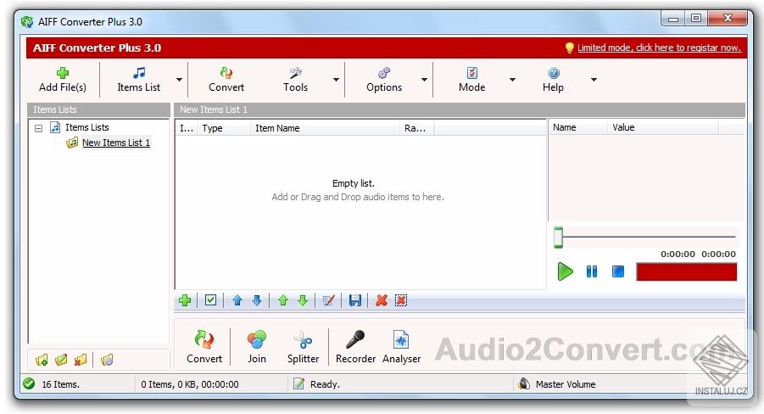
Task: Open the Options toolbar button
Action: 384,80
